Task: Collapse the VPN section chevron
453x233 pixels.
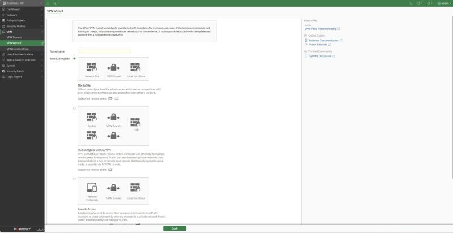Action: point(42,32)
